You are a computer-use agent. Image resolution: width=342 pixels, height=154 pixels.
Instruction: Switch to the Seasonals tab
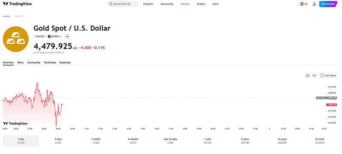[65, 62]
